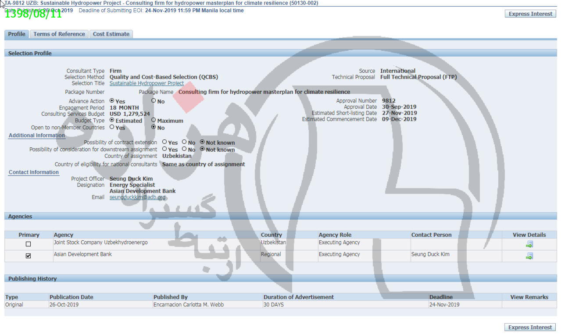The height and width of the screenshot is (335, 561).
Task: Select Yes for possibility of contract extension
Action: tap(164, 142)
